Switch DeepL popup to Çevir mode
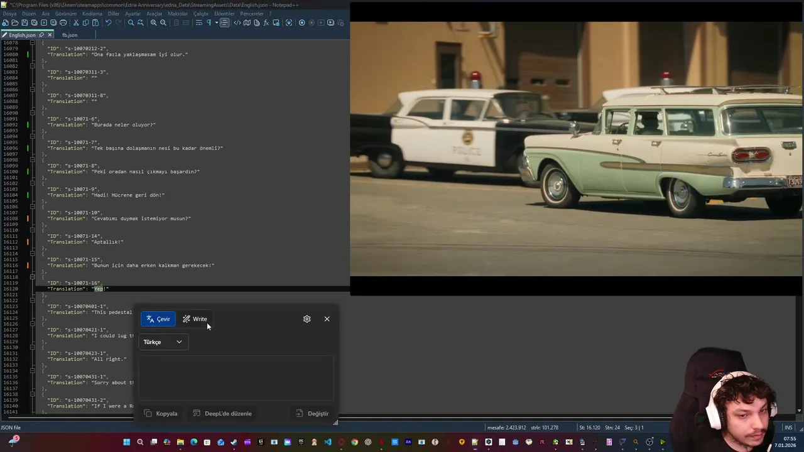The width and height of the screenshot is (804, 452). 158,319
